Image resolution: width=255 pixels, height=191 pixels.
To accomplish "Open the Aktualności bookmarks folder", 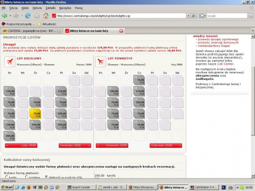I will 47,24.
